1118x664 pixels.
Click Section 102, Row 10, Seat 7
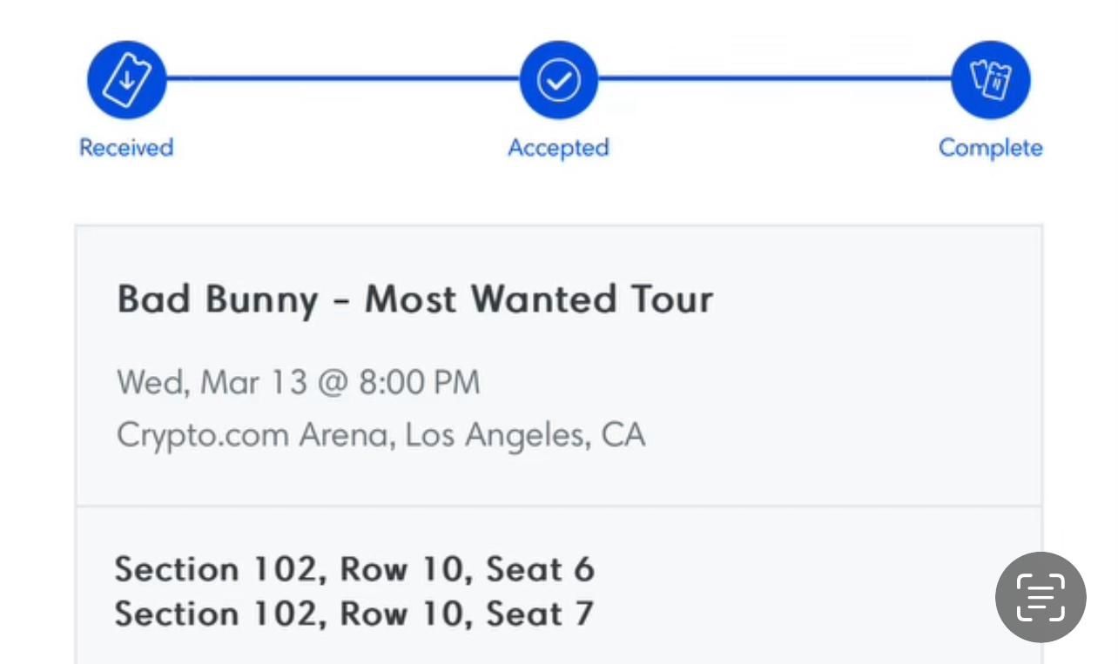tap(355, 613)
